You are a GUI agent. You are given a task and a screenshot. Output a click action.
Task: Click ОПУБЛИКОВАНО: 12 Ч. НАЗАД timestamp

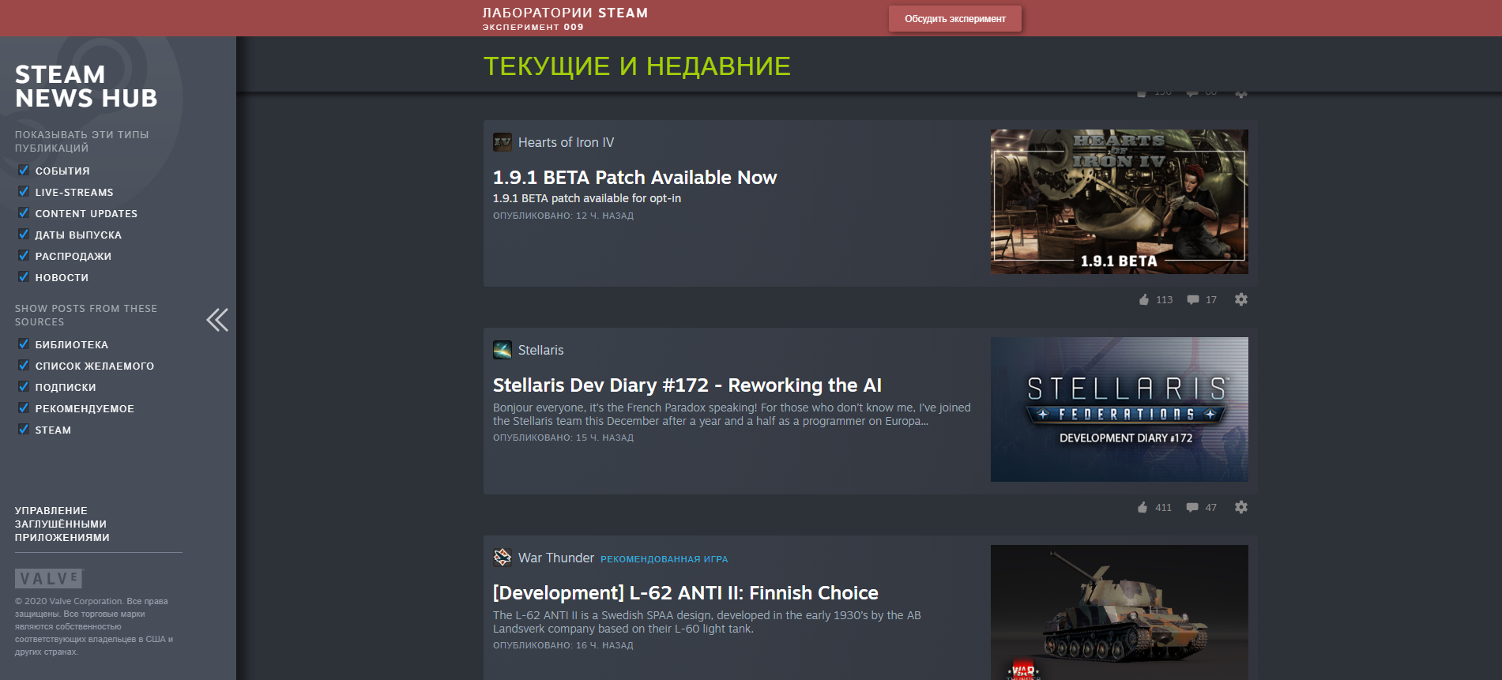pyautogui.click(x=563, y=216)
